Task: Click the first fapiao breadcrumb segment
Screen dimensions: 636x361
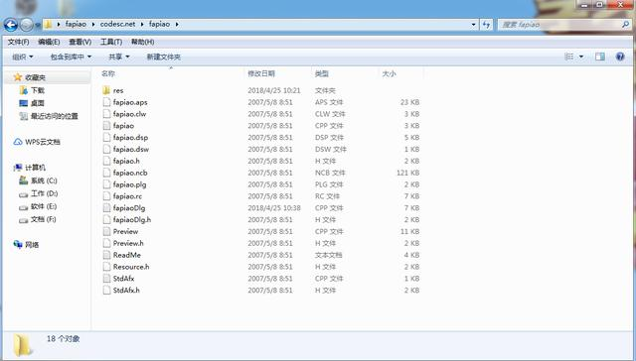Action: coord(76,24)
